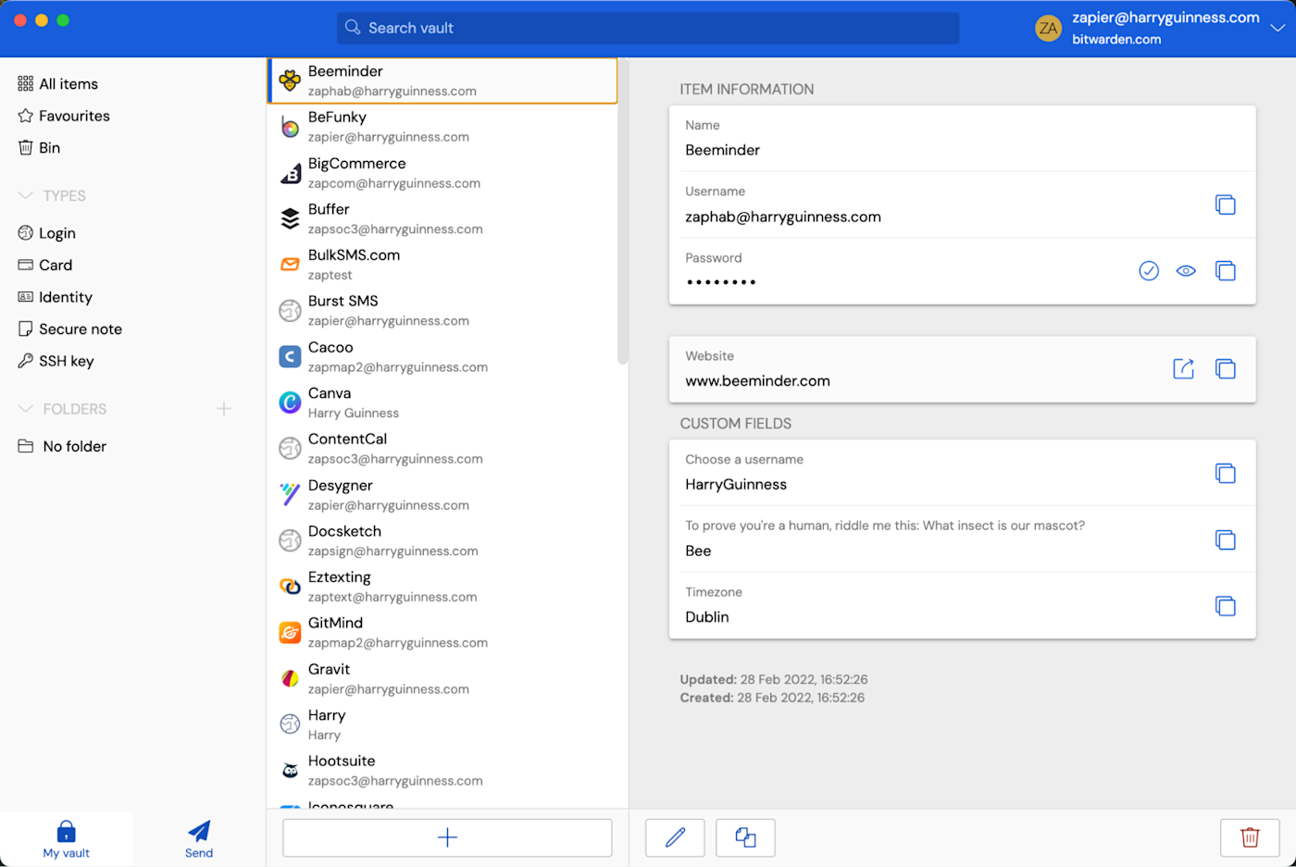This screenshot has height=867, width=1296.
Task: Copy the 'Choose a username' field value
Action: [x=1225, y=473]
